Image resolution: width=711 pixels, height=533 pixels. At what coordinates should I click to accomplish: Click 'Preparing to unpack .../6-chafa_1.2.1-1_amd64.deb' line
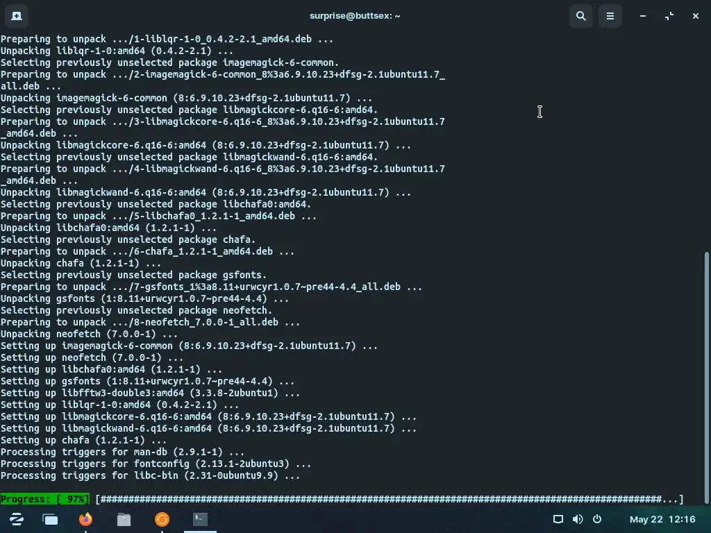147,251
